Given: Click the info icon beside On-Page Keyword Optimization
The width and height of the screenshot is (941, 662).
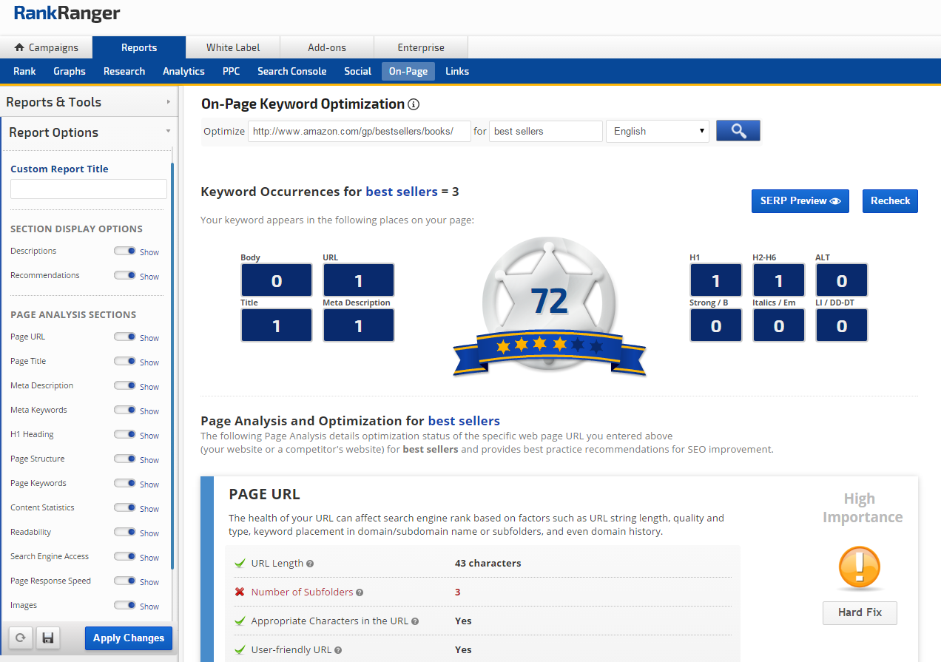Looking at the screenshot, I should click(x=414, y=104).
